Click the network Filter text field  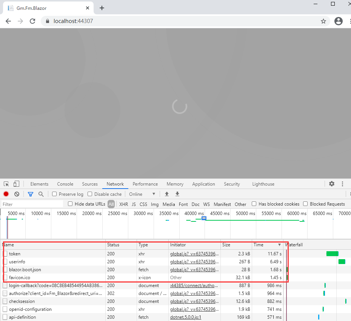(x=32, y=204)
